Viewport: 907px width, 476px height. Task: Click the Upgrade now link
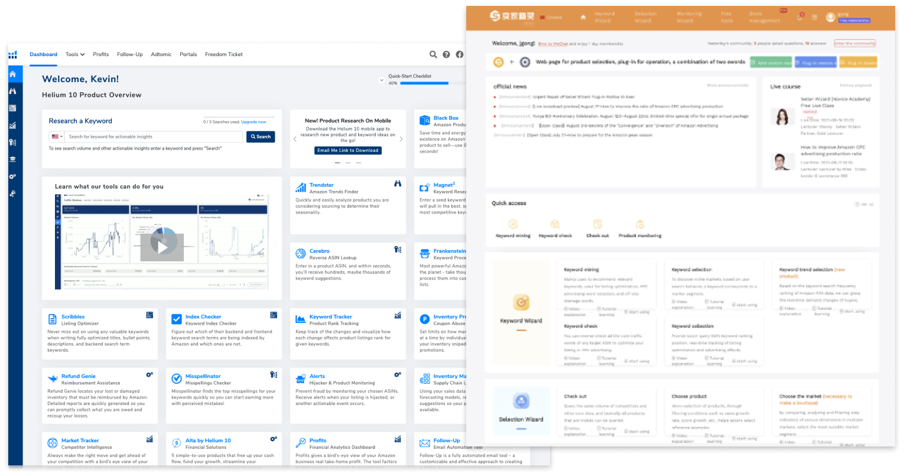pos(253,121)
